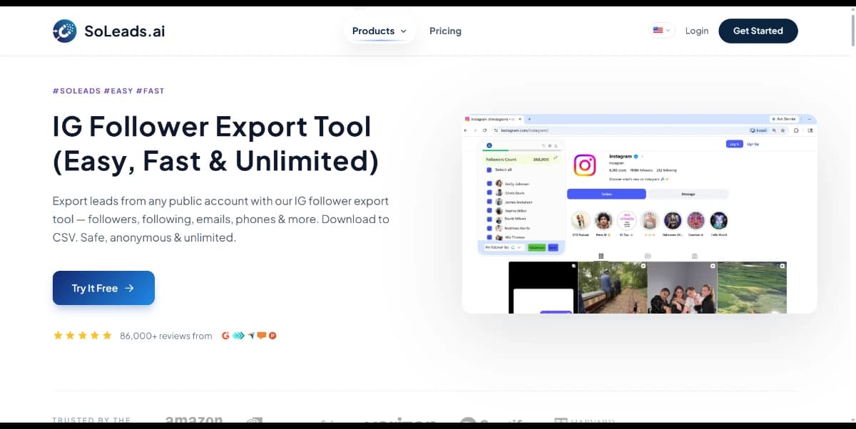Click the amazon logo

[194, 420]
